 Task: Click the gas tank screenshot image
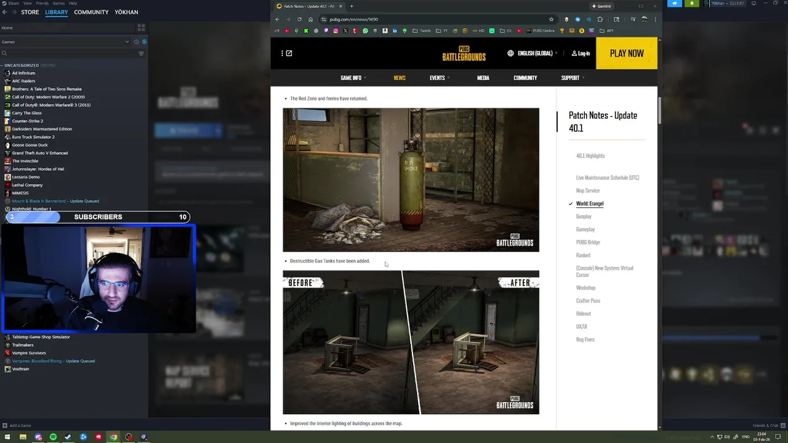411,180
